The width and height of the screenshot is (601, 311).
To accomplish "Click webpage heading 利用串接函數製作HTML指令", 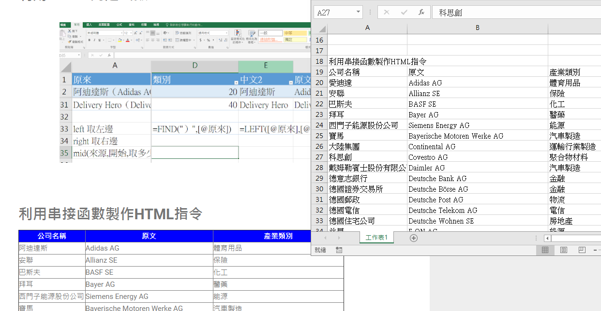I will click(x=110, y=214).
